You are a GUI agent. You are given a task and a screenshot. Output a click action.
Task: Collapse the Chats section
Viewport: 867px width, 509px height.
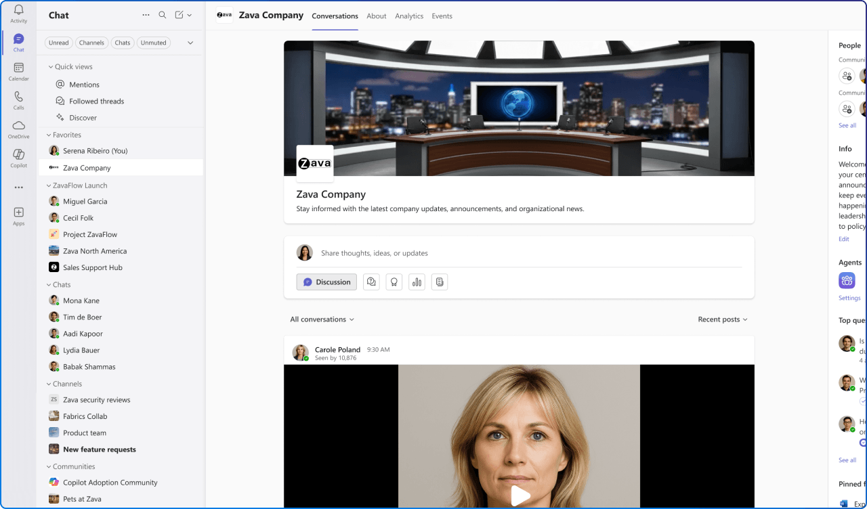(x=58, y=285)
